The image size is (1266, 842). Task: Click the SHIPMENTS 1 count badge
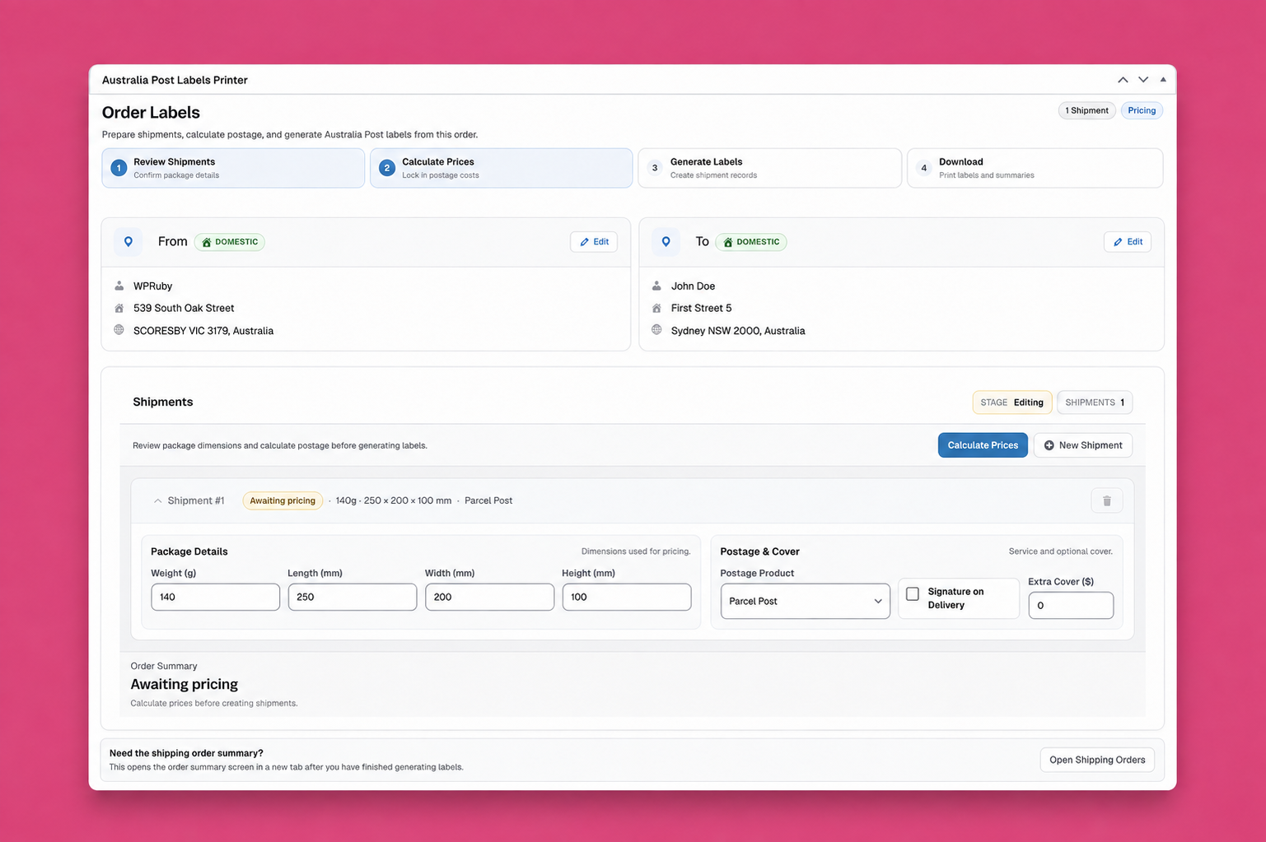pyautogui.click(x=1095, y=402)
